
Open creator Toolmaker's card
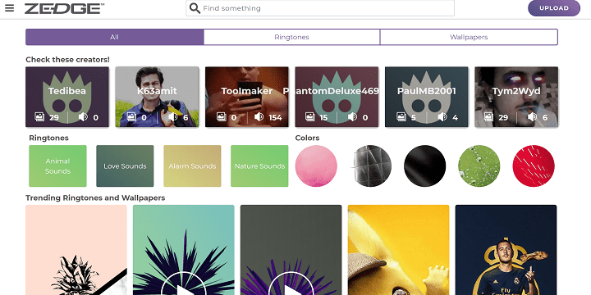(x=246, y=97)
